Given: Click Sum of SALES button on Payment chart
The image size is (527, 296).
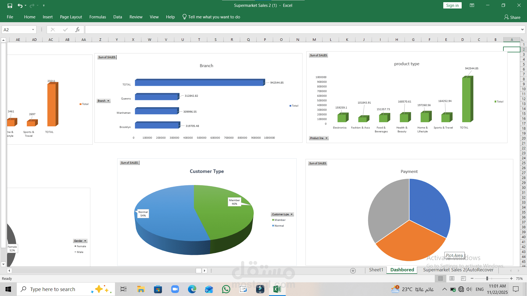Looking at the screenshot, I should [318, 163].
